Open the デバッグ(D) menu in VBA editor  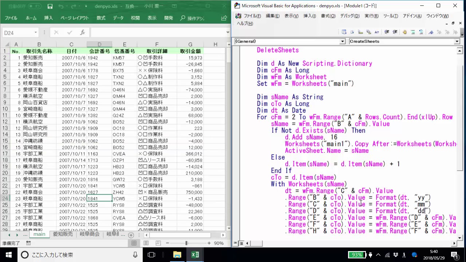[x=349, y=16]
